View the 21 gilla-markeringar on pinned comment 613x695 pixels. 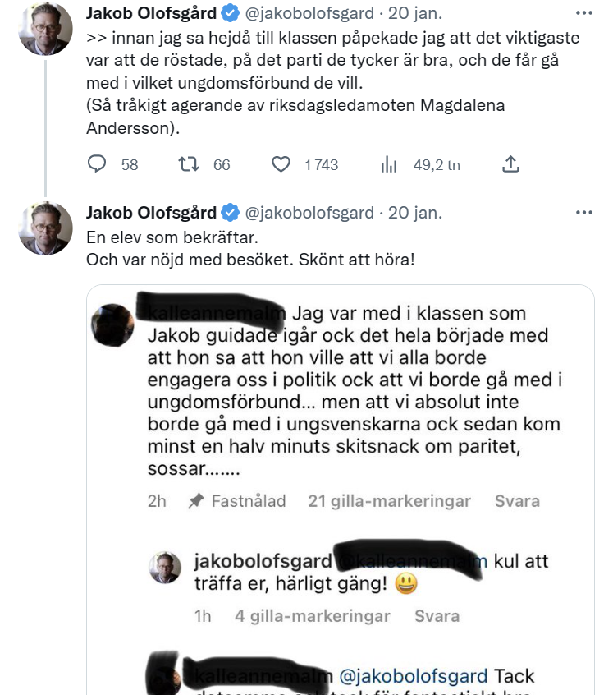tap(389, 500)
